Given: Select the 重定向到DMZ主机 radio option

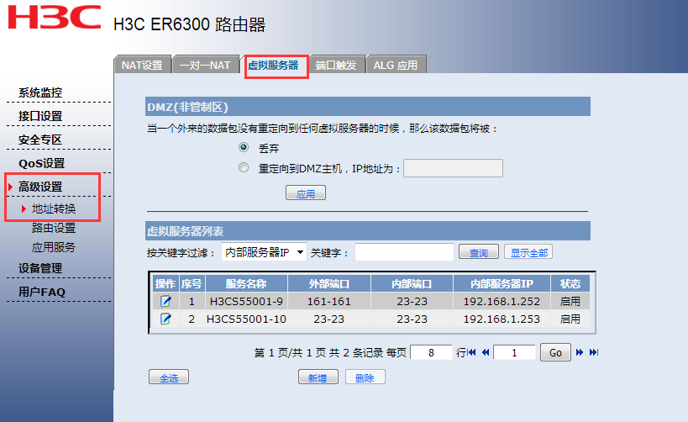Looking at the screenshot, I should [x=244, y=167].
